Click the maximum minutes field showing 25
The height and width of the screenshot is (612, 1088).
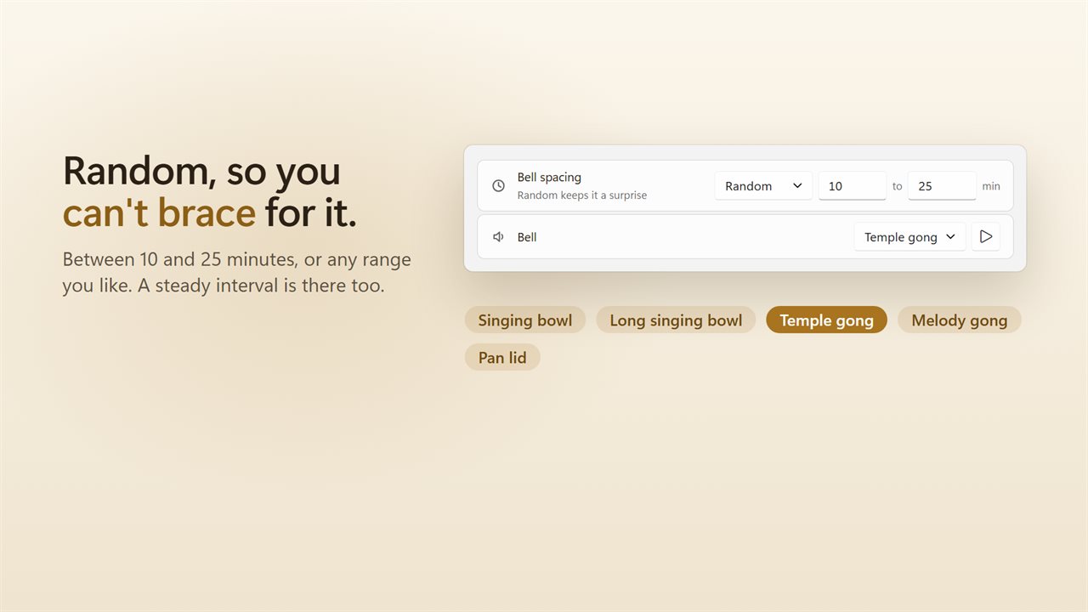(x=942, y=186)
